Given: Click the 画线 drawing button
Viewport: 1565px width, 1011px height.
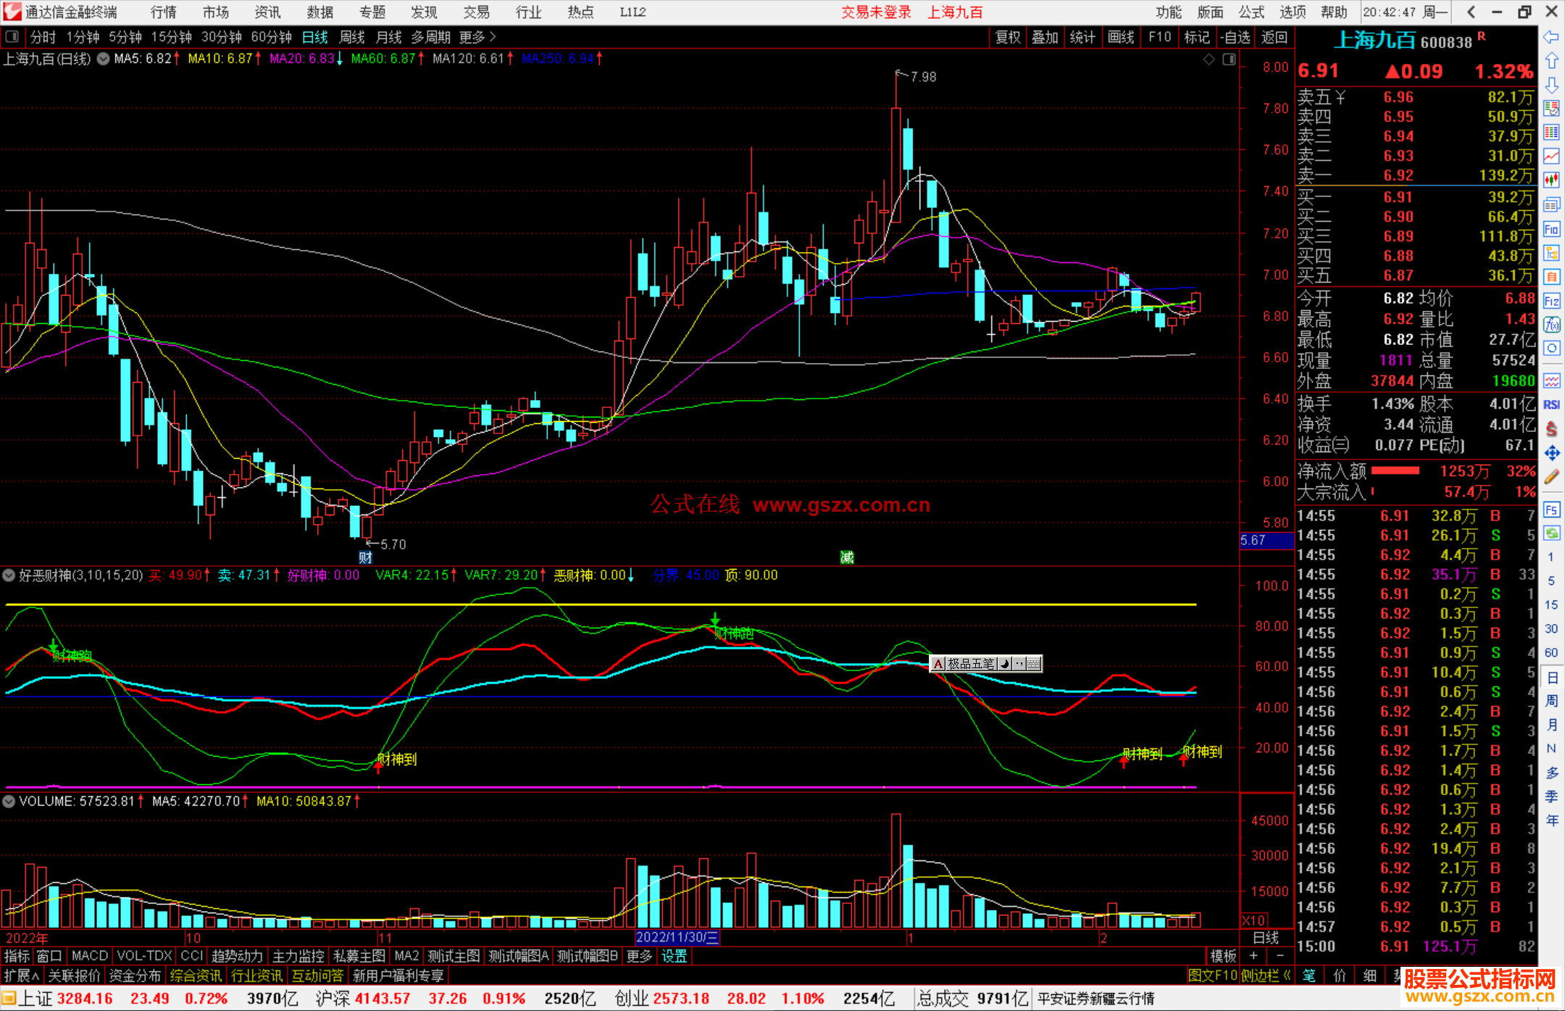Looking at the screenshot, I should tap(1121, 37).
